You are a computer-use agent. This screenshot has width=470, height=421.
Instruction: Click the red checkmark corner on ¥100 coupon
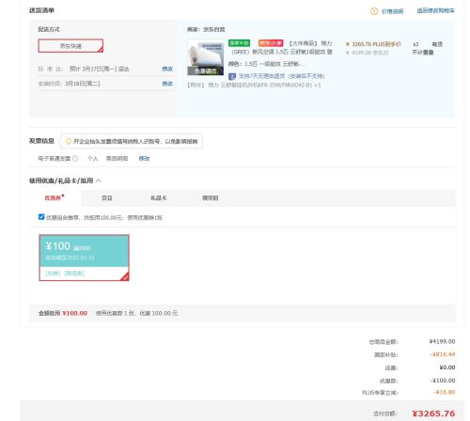(125, 276)
